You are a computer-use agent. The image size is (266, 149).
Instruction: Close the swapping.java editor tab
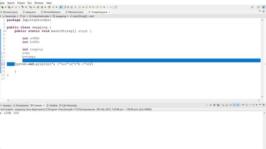coord(109,12)
